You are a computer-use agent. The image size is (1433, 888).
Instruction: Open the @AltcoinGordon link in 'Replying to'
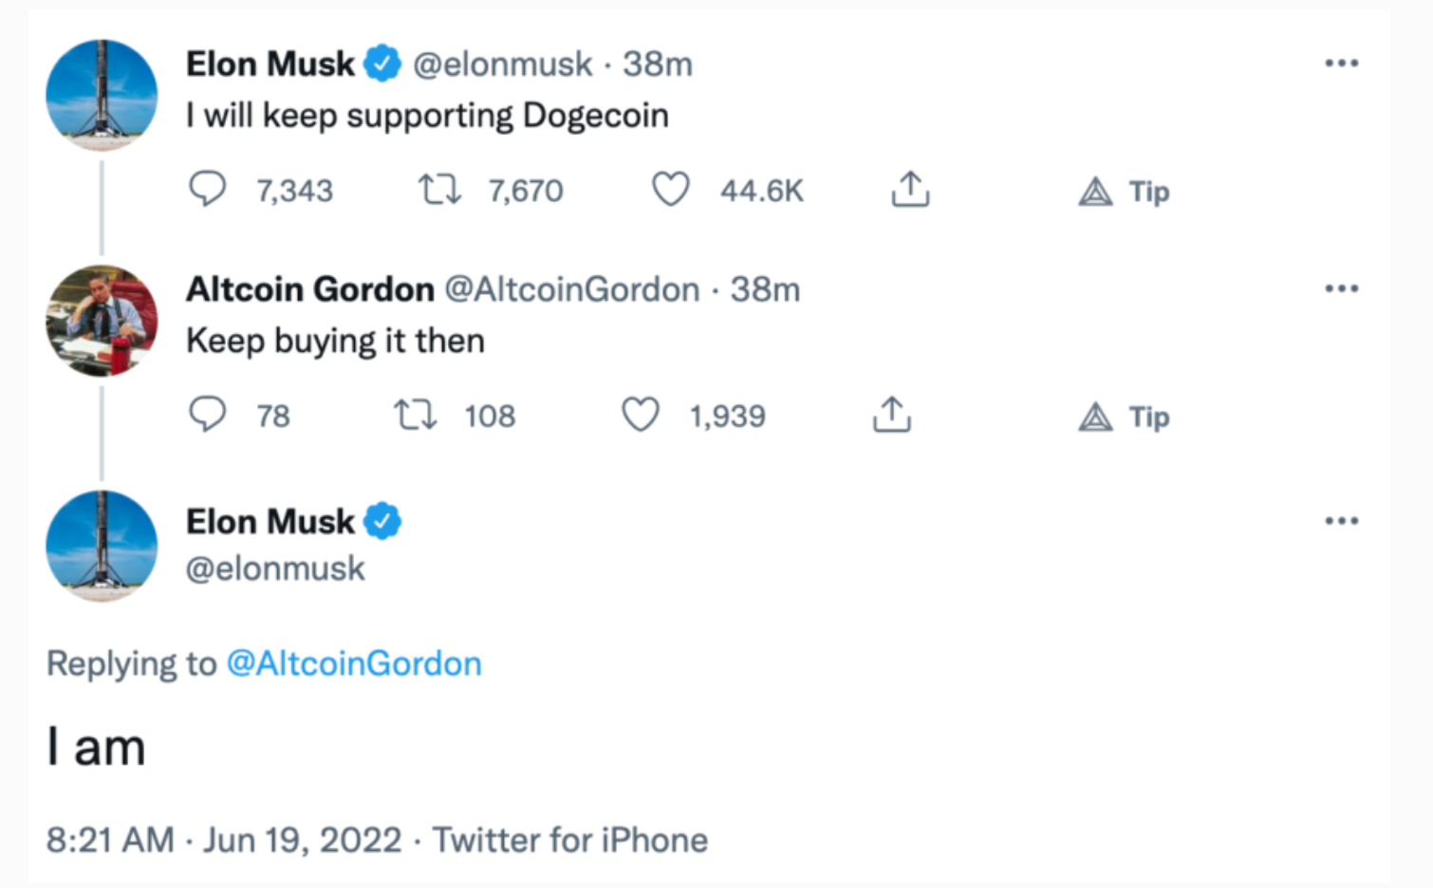tap(354, 663)
